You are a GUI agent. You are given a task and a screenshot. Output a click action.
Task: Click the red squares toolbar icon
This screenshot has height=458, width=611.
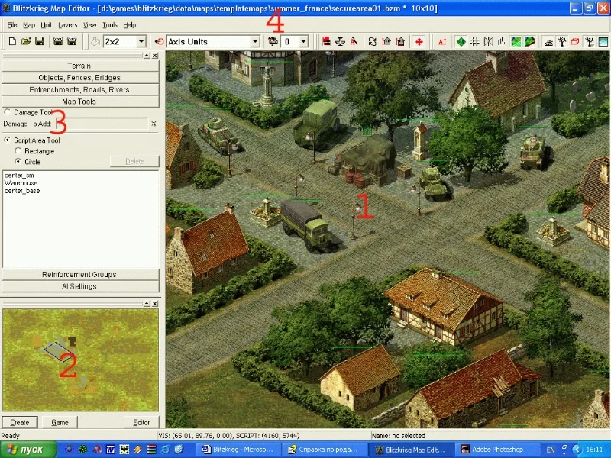pos(326,41)
